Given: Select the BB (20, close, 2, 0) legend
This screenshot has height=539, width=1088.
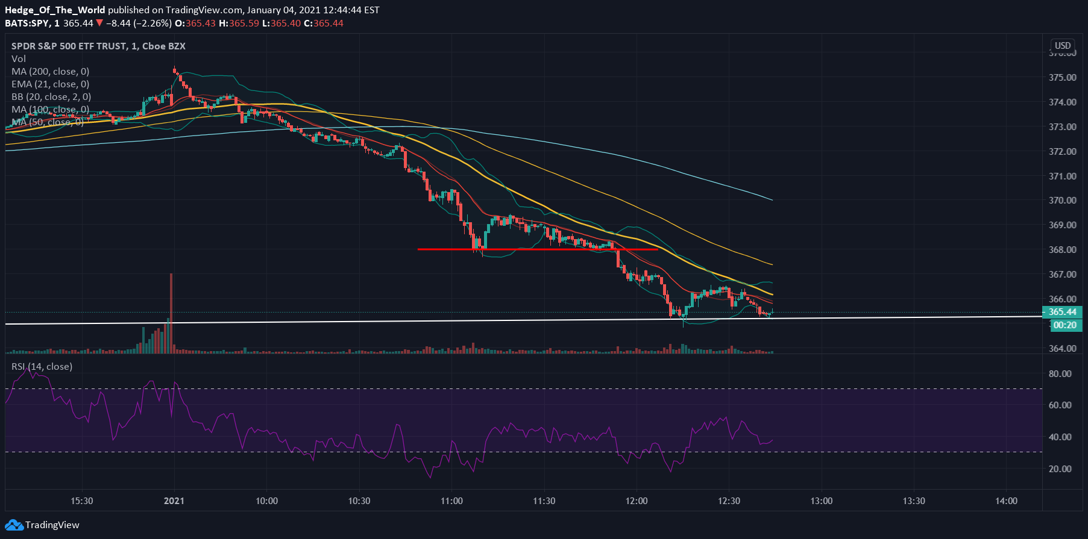Looking at the screenshot, I should pyautogui.click(x=51, y=96).
